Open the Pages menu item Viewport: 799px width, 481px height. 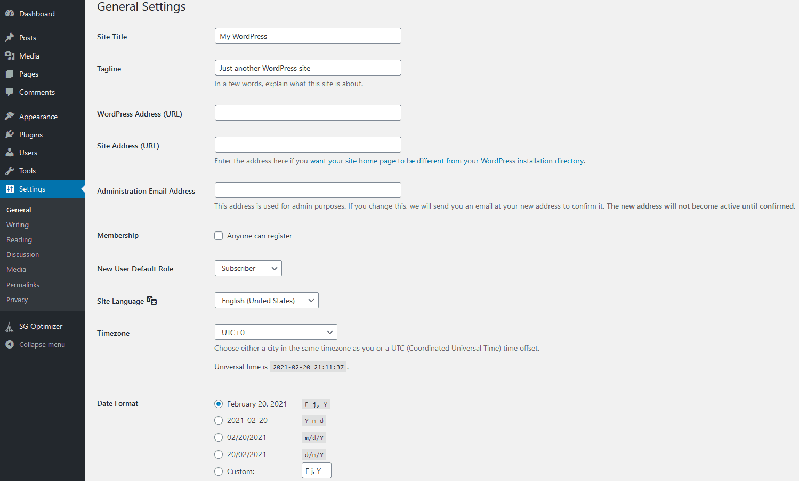coord(43,74)
